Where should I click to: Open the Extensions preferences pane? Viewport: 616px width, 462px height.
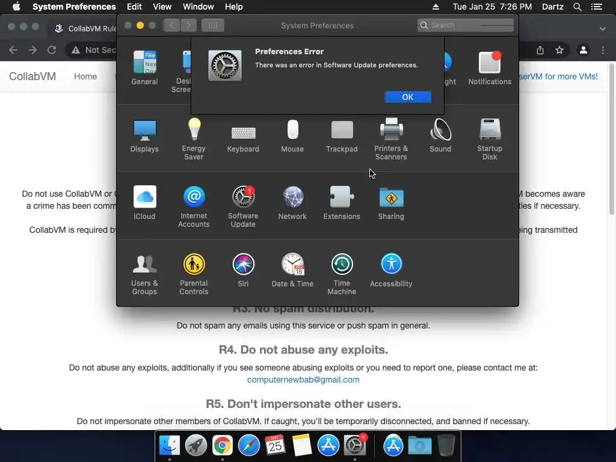342,203
